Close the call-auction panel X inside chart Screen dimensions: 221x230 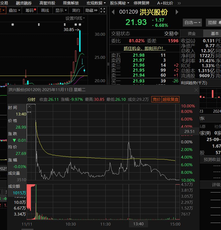pyautogui.click(x=29, y=107)
